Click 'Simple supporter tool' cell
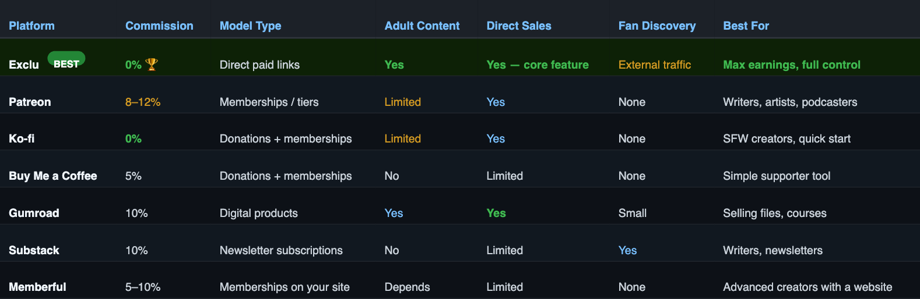Screen dimensions: 920x299 (777, 176)
